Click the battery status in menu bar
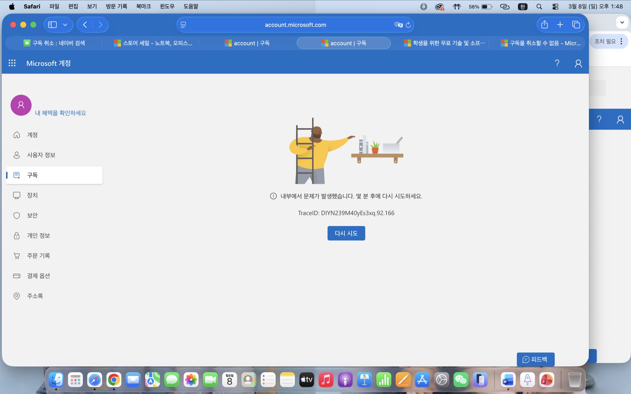Viewport: 631px width, 394px height. click(480, 7)
